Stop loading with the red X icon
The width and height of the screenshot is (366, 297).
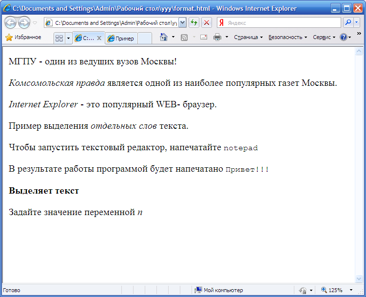(207, 22)
